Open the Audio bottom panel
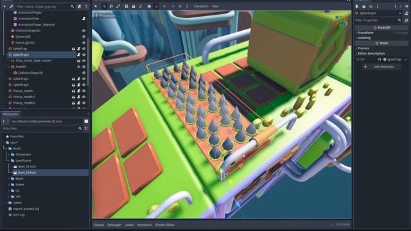 point(129,225)
